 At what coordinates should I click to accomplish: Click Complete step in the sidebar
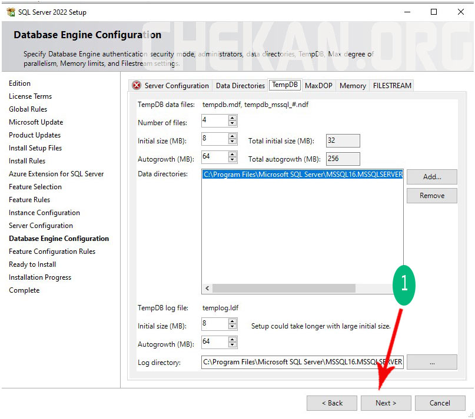point(24,290)
